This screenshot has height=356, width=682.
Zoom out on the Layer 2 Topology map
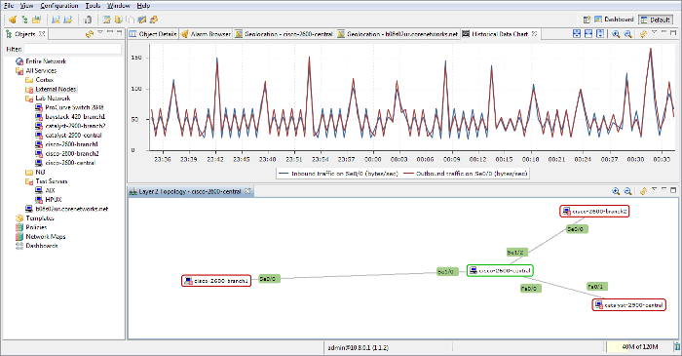tap(627, 191)
